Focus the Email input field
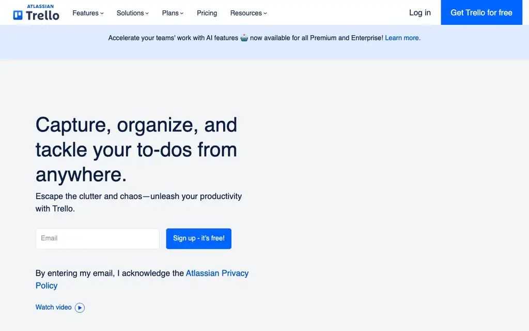529x331 pixels. coord(98,238)
